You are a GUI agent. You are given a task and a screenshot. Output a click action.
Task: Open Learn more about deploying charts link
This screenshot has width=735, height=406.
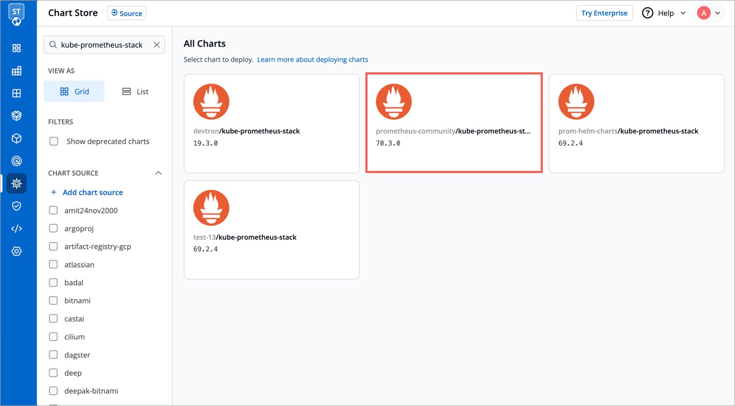coord(313,60)
